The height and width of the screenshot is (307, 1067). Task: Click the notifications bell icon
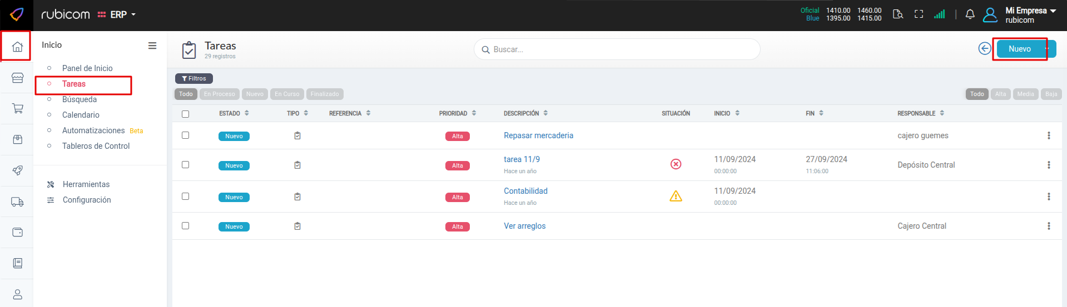(970, 14)
